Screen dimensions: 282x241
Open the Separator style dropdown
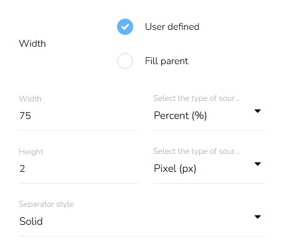coord(142,222)
